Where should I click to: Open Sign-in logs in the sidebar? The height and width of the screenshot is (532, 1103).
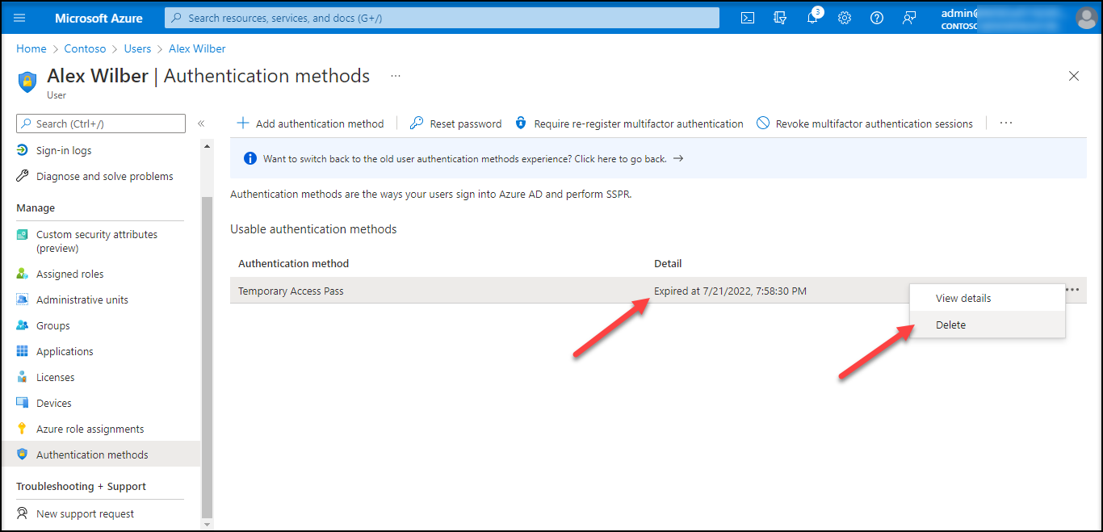tap(64, 150)
